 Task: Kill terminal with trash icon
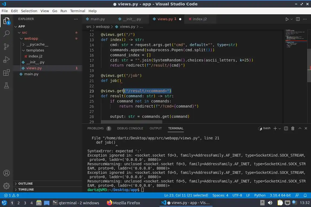pos(293,128)
